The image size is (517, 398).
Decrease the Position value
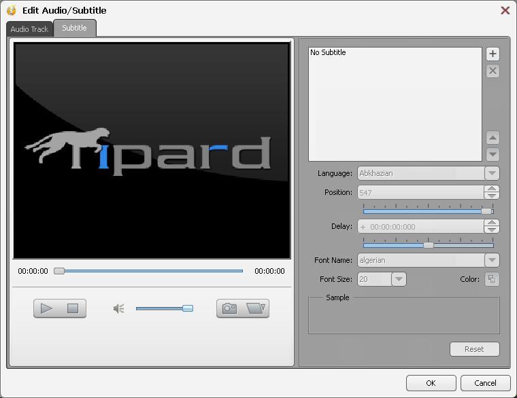tap(492, 196)
